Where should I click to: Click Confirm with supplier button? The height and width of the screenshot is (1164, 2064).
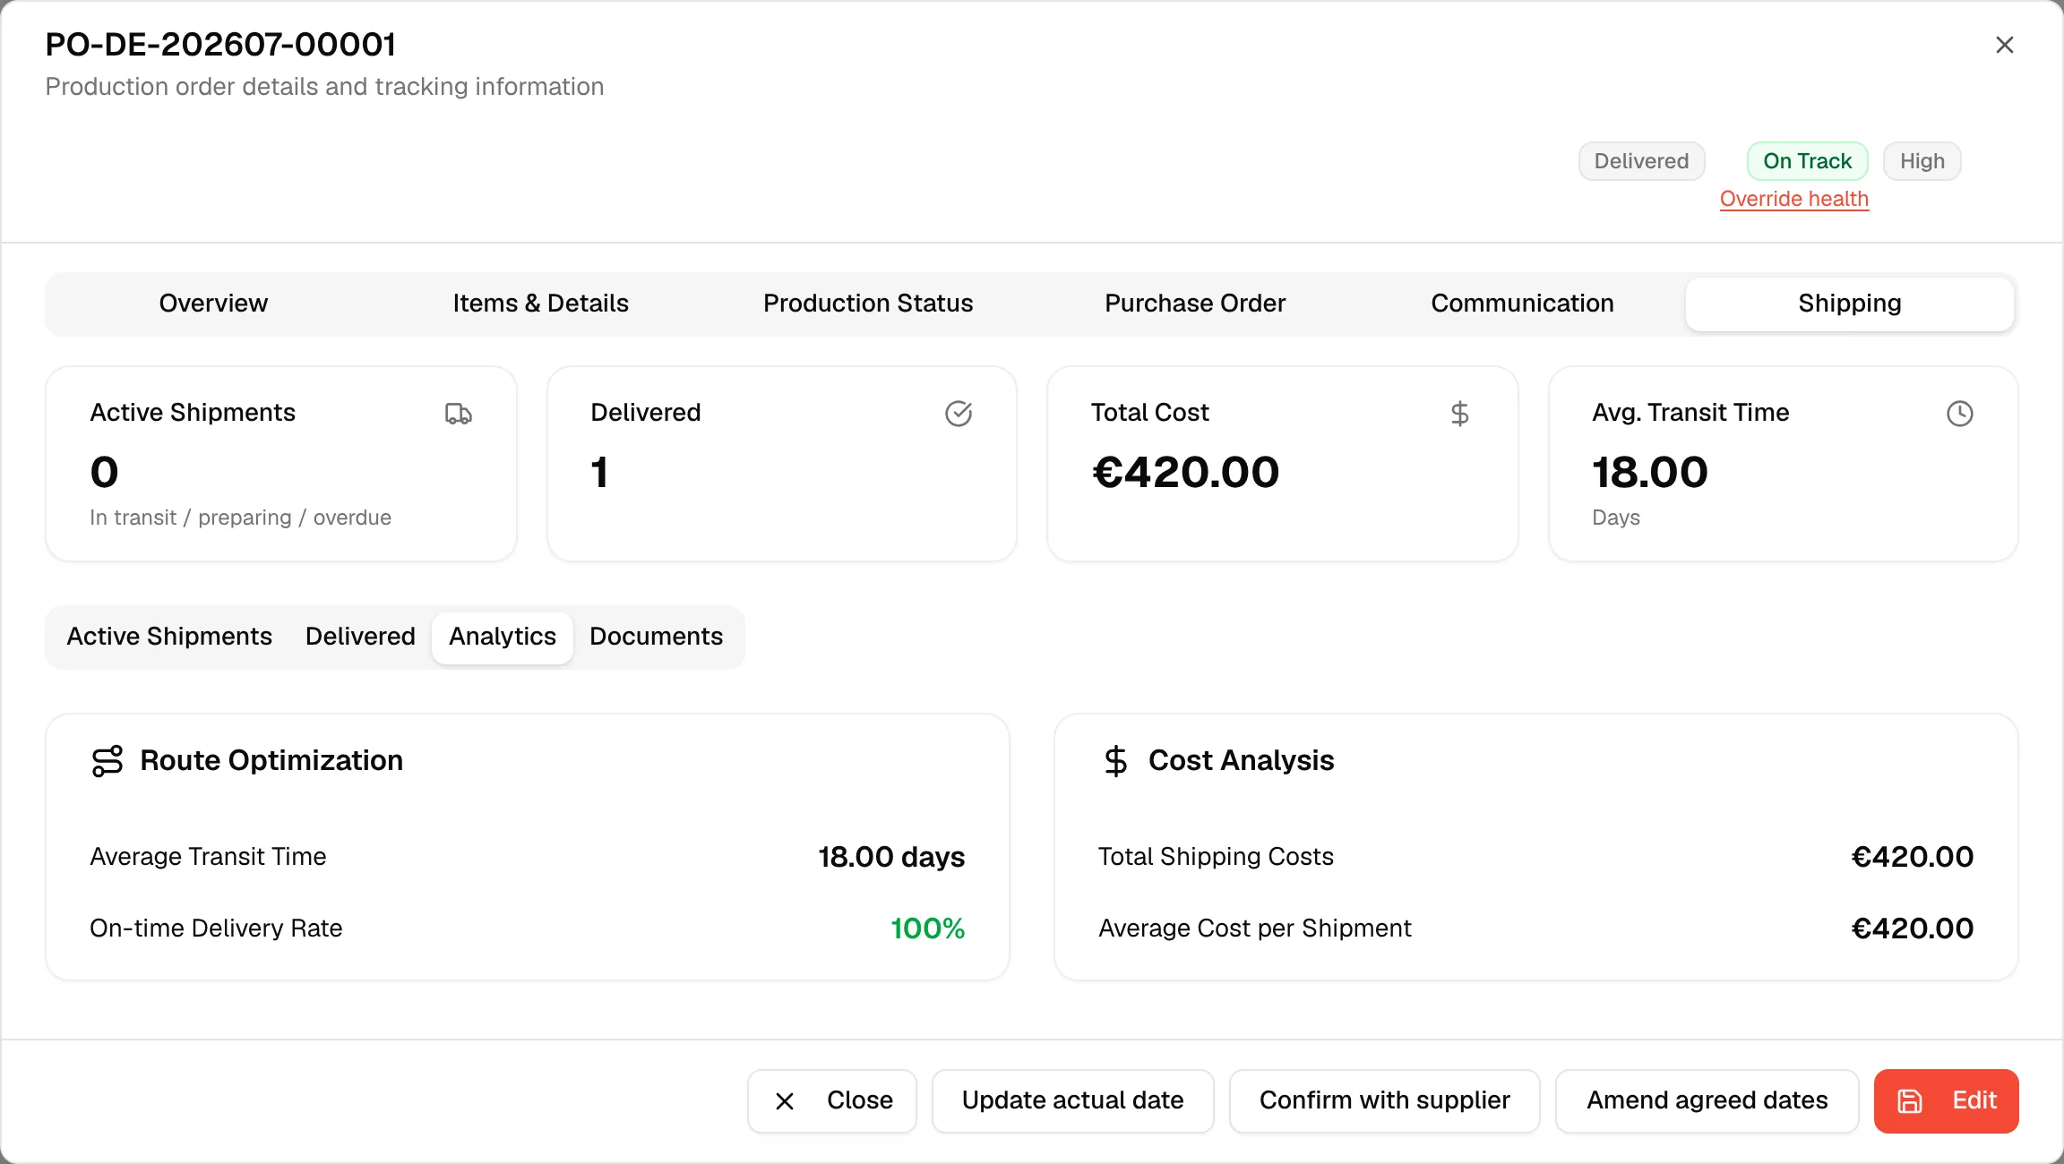pyautogui.click(x=1385, y=1101)
